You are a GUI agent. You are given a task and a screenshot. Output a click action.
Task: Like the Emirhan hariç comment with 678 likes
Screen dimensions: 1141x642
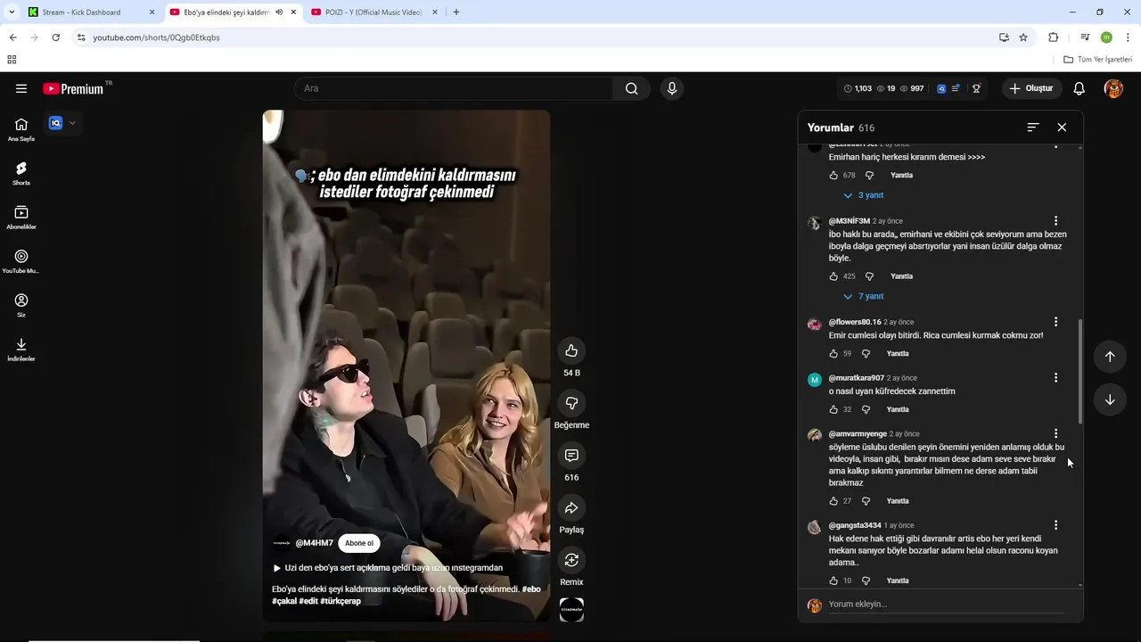coord(833,176)
